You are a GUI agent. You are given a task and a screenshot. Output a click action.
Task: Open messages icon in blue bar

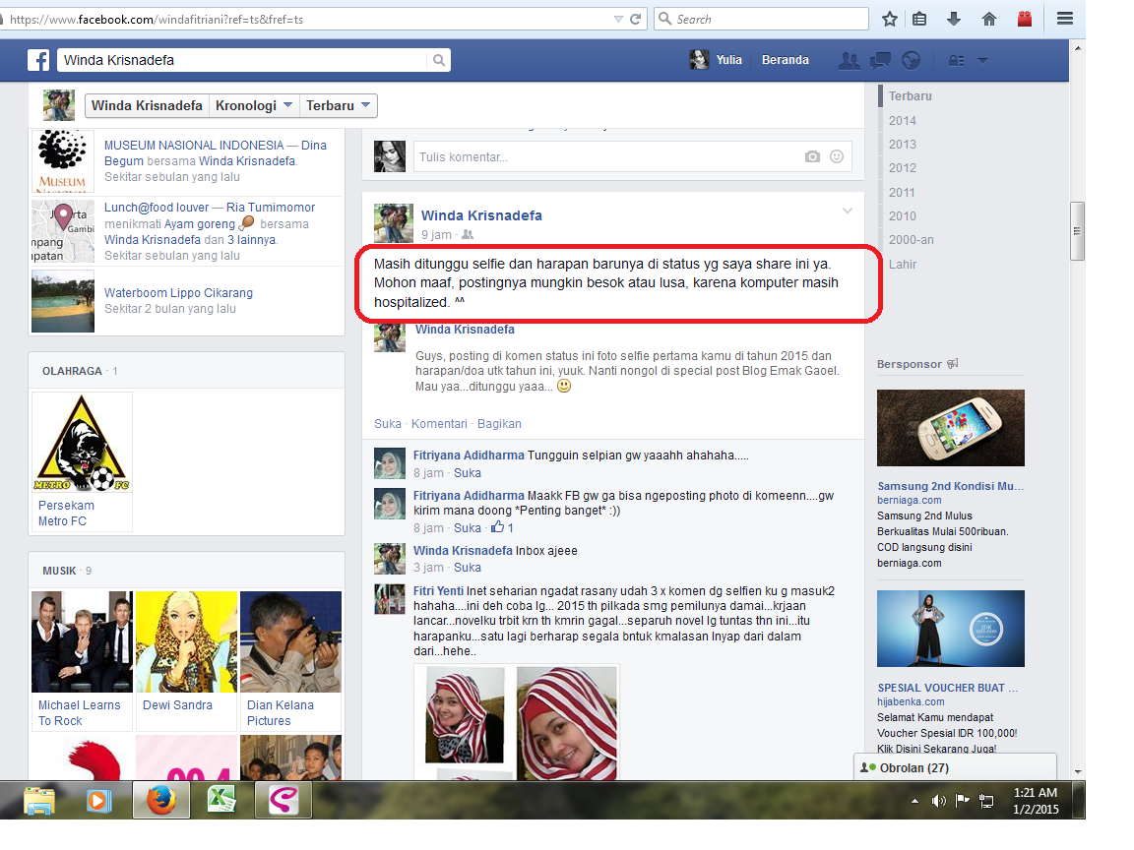(x=880, y=61)
